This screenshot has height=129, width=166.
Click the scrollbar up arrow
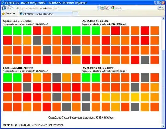click(163, 19)
